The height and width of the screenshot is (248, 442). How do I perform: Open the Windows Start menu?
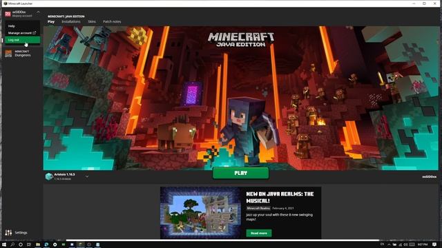pos(4,245)
